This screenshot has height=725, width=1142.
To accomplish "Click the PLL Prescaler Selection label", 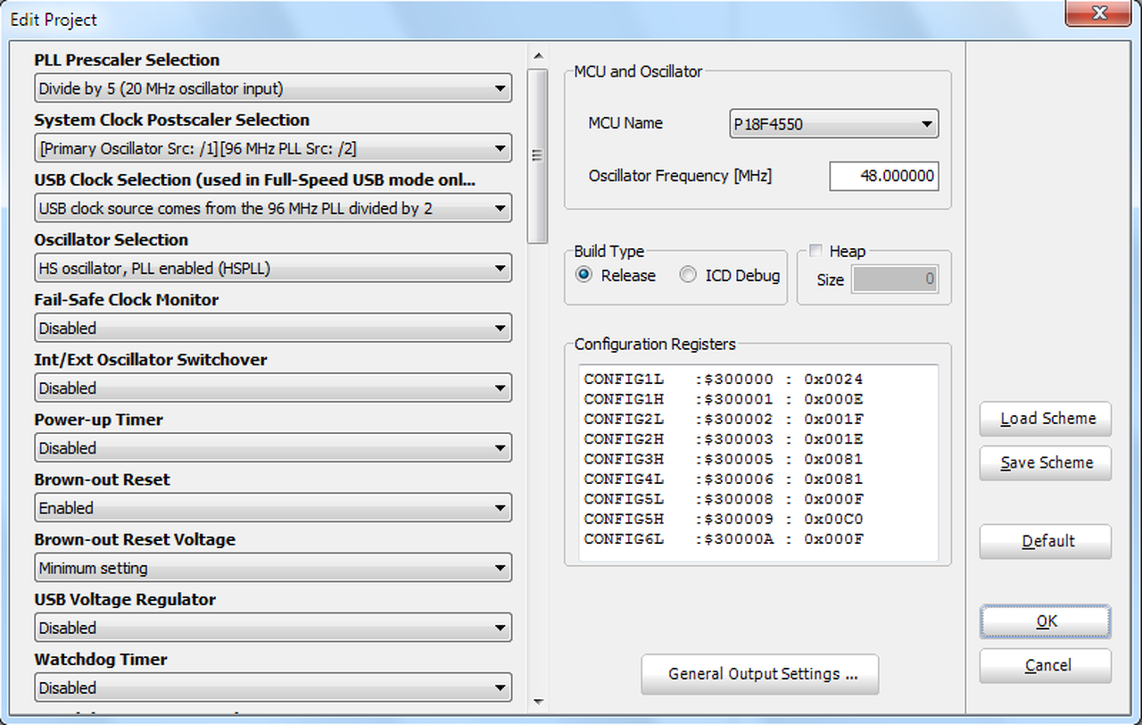I will coord(127,60).
